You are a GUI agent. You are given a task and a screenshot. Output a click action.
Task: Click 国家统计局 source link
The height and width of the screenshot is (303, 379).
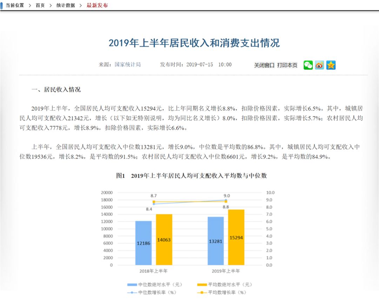128,65
